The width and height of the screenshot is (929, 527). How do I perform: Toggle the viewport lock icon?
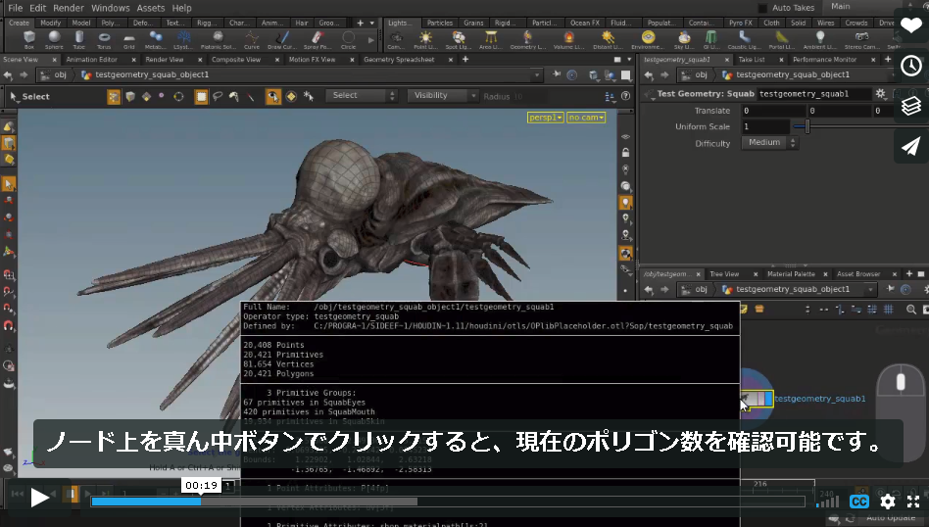[x=625, y=153]
